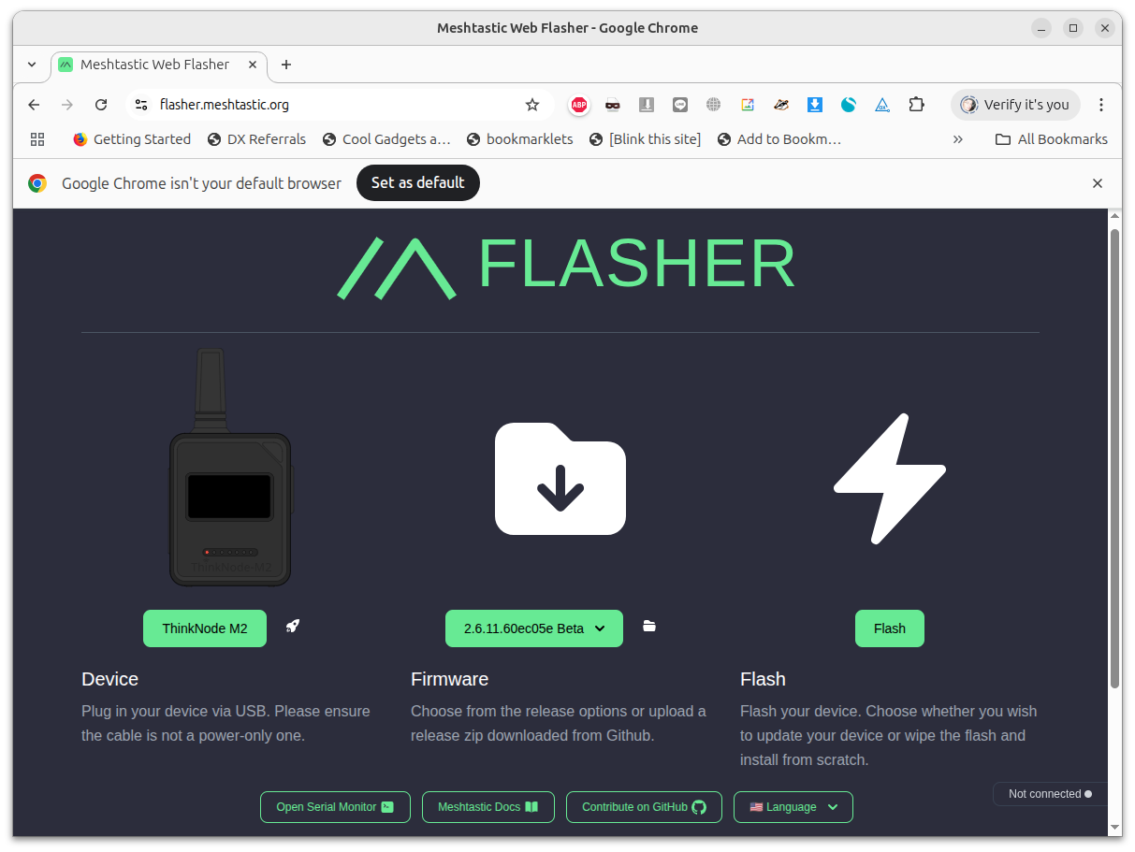Viewport: 1135px width, 852px height.
Task: Dismiss the default browser notification bar
Action: (1098, 183)
